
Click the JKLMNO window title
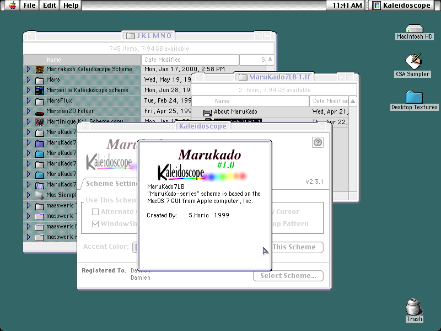coord(154,36)
